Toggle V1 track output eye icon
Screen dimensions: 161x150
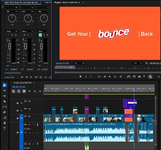click(x=29, y=116)
